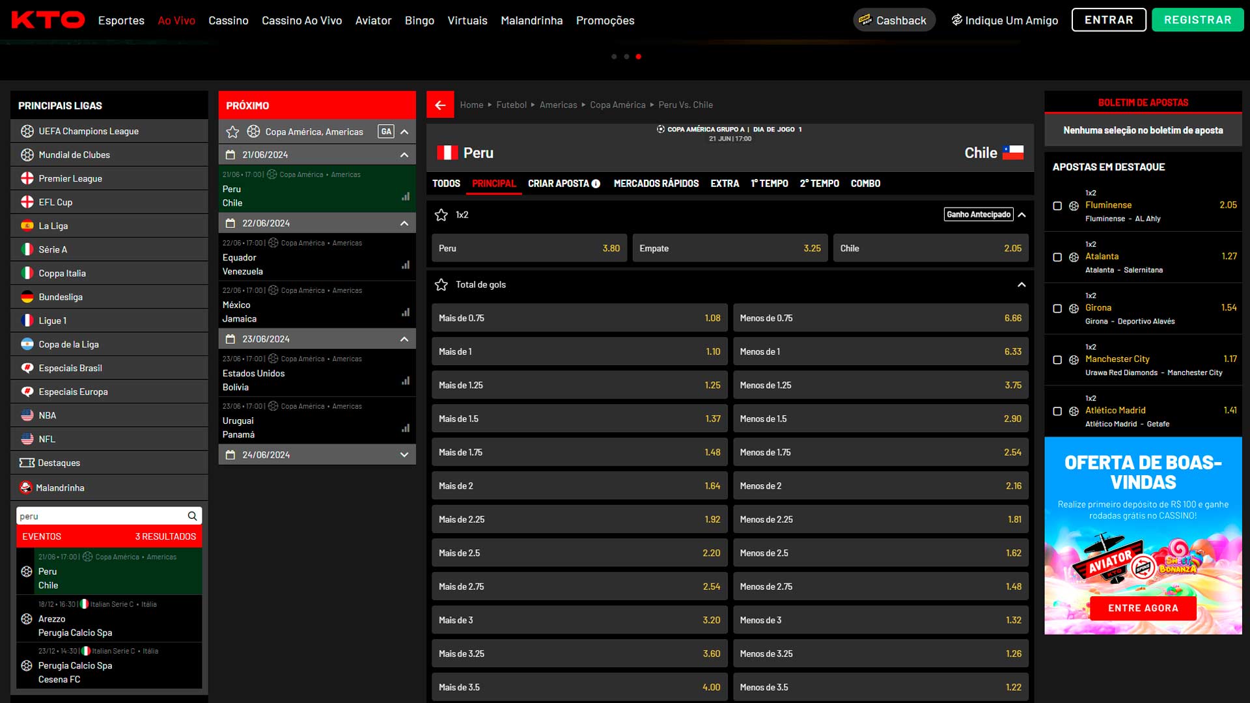Open Arezzo vs Perugia Calcio Spa result
Image resolution: width=1250 pixels, height=703 pixels.
[x=109, y=618]
